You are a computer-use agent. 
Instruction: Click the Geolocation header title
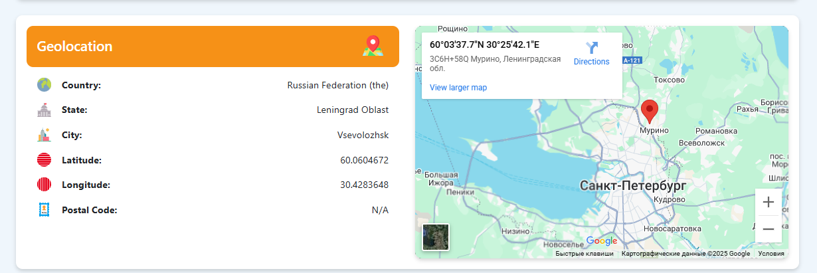[x=74, y=46]
